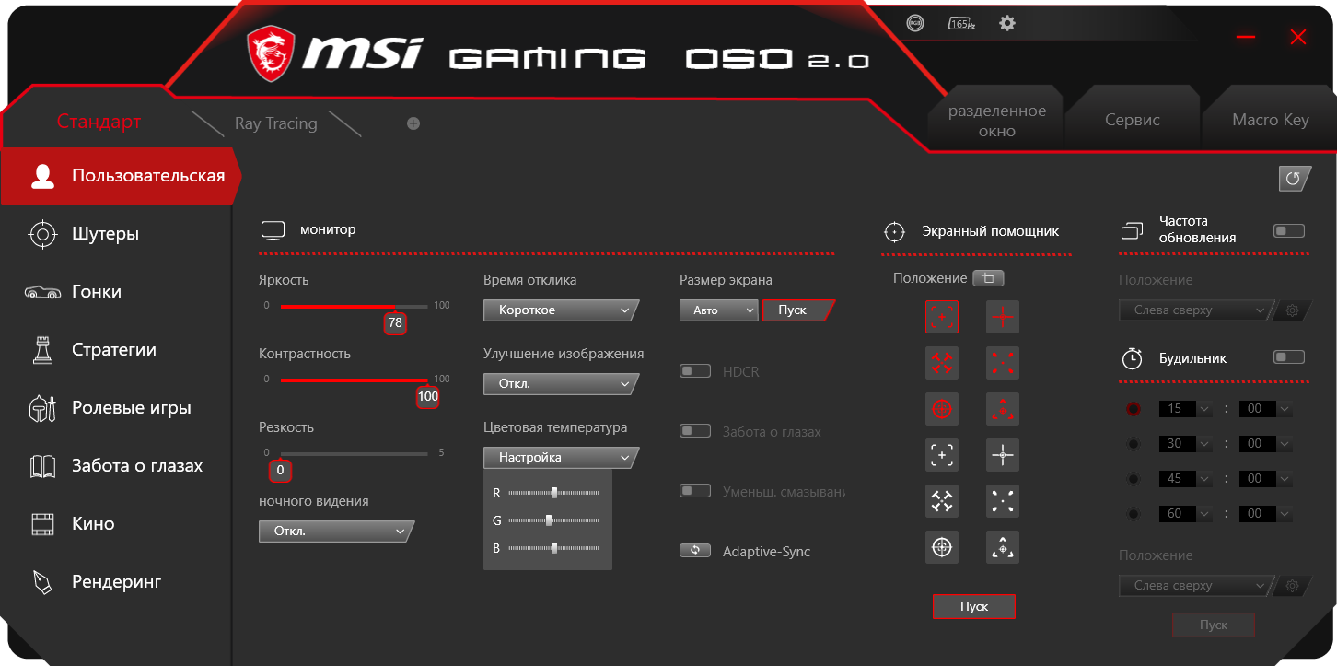Open the Время отклика dropdown
This screenshot has width=1337, height=666.
pyautogui.click(x=561, y=310)
